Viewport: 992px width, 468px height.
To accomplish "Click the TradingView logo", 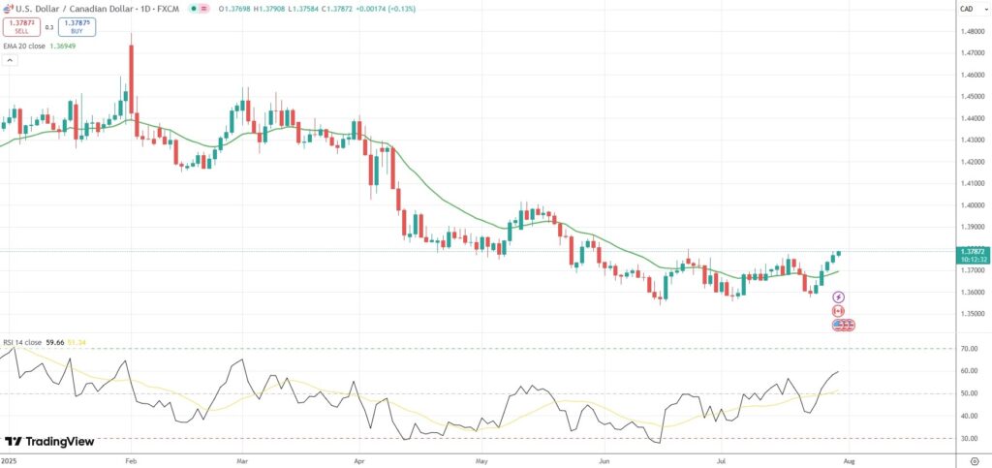I will tap(49, 442).
